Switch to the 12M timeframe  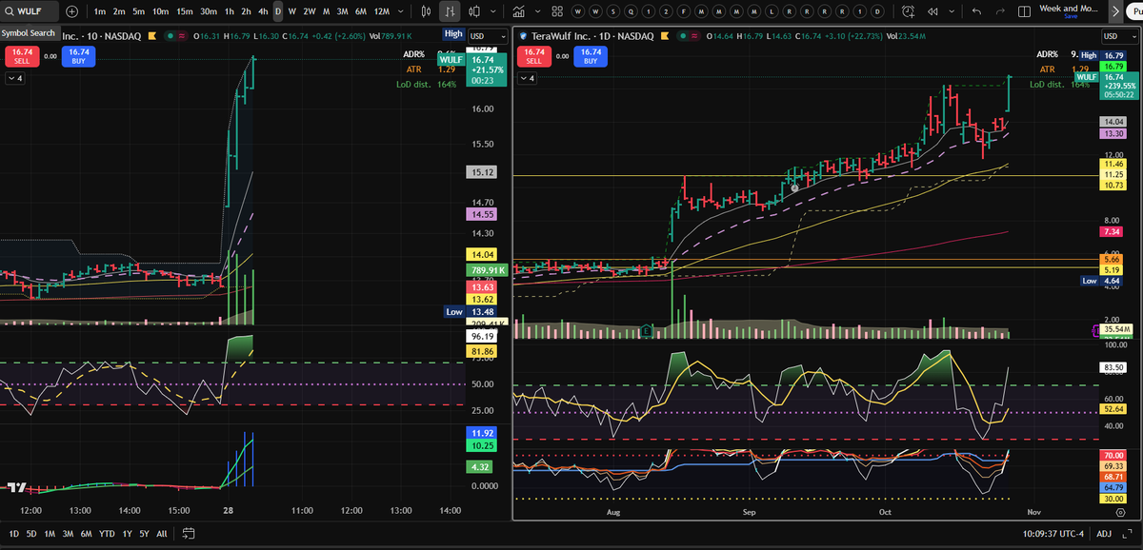[x=382, y=11]
